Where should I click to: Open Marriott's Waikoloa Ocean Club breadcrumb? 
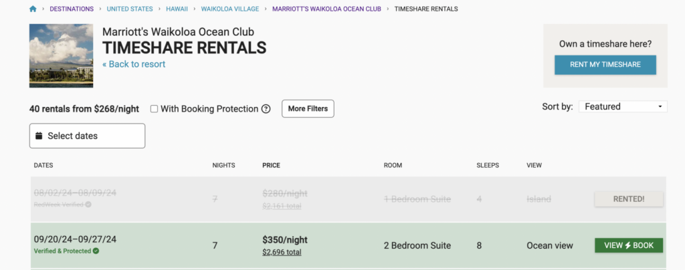[x=326, y=9]
